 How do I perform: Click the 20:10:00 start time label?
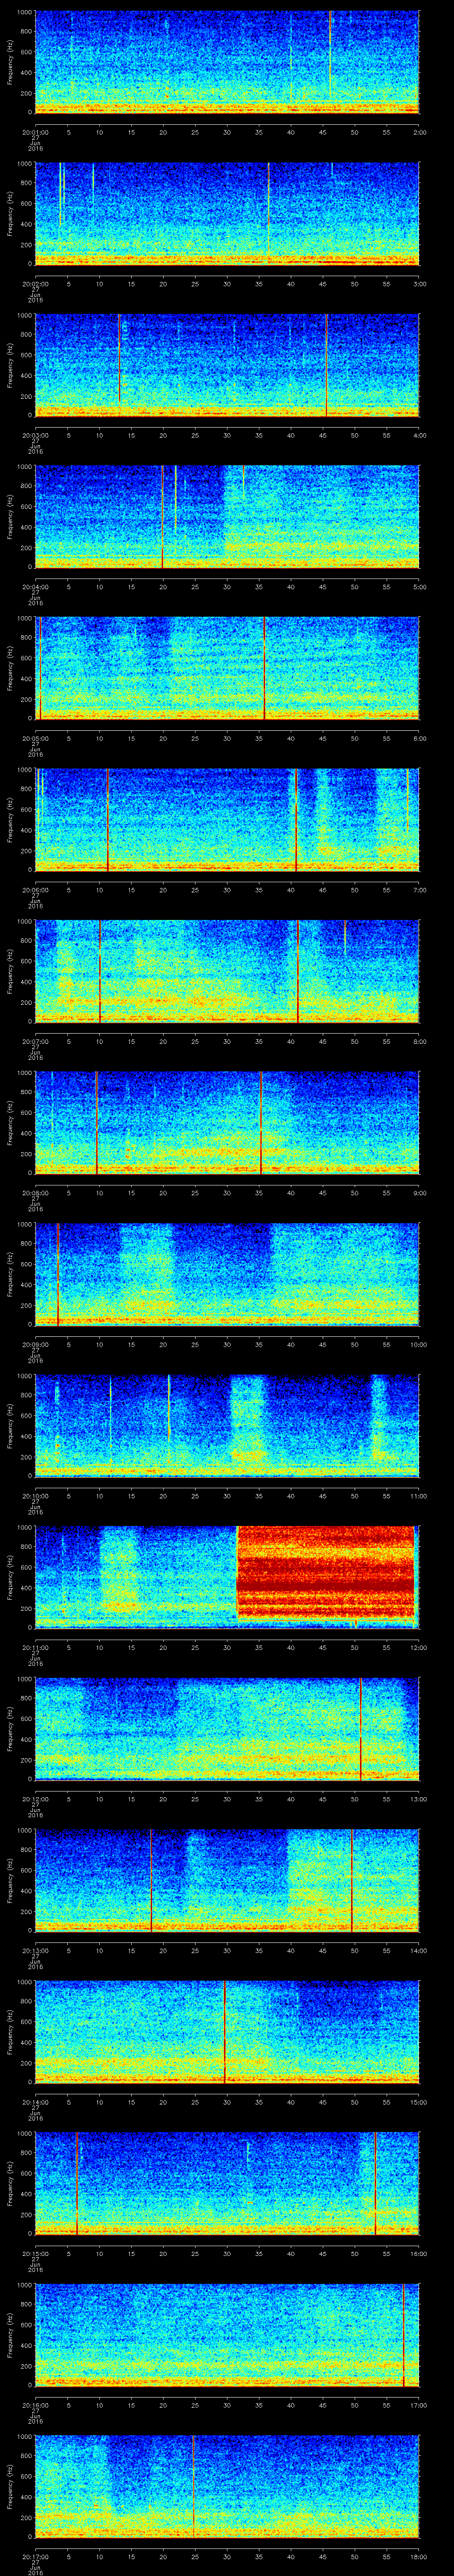(x=35, y=1496)
